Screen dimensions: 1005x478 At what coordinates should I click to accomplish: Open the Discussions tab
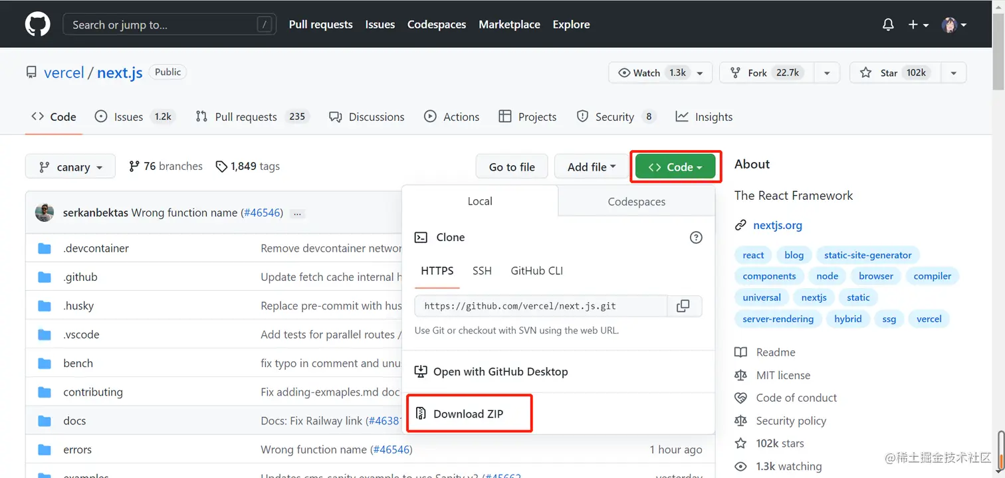click(367, 117)
